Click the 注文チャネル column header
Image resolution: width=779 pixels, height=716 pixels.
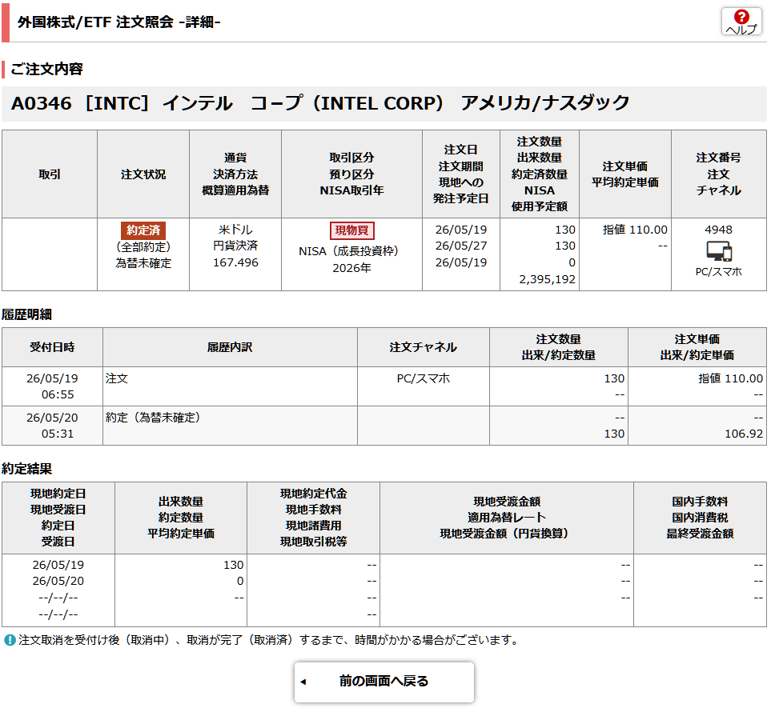[x=424, y=347]
